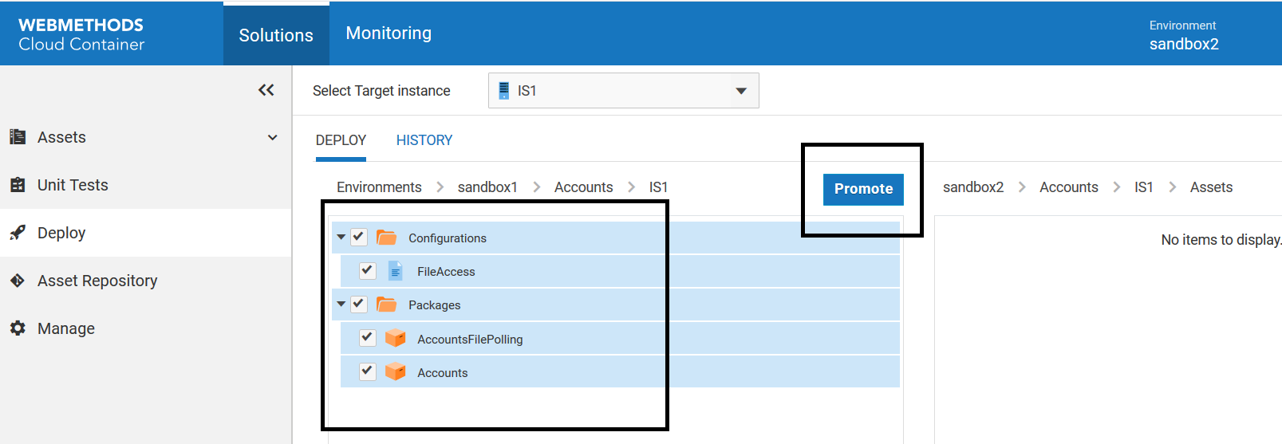Viewport: 1282px width, 444px height.
Task: Click the FileAccess document icon
Action: point(395,271)
